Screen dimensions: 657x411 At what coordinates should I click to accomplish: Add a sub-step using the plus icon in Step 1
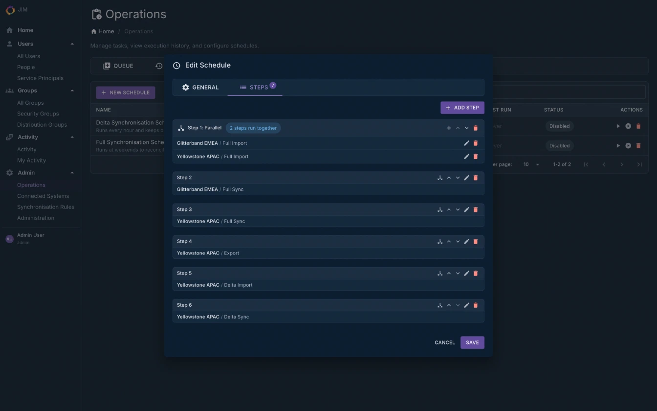pyautogui.click(x=449, y=128)
